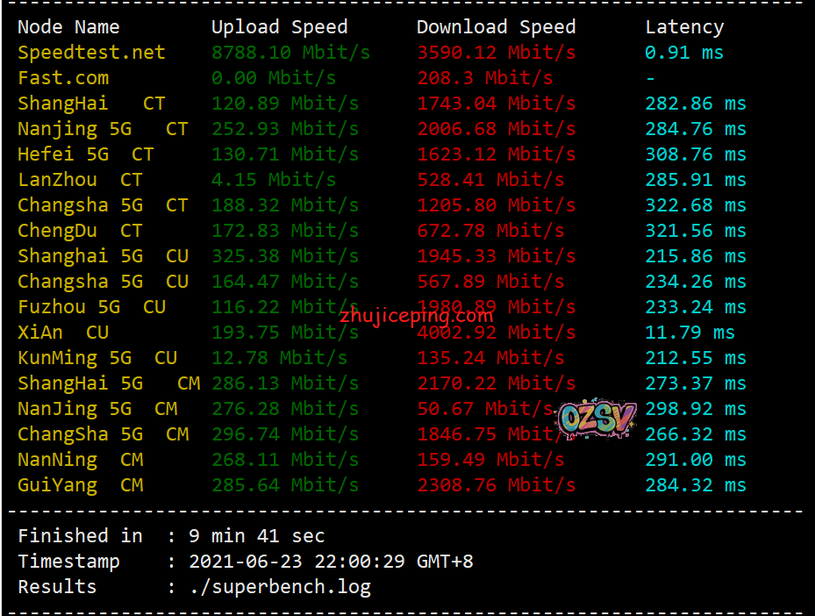The width and height of the screenshot is (815, 616).
Task: Select the ./superbench.log results path
Action: [280, 587]
